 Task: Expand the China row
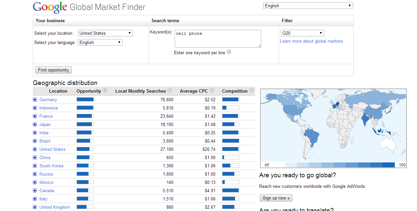tap(35, 157)
